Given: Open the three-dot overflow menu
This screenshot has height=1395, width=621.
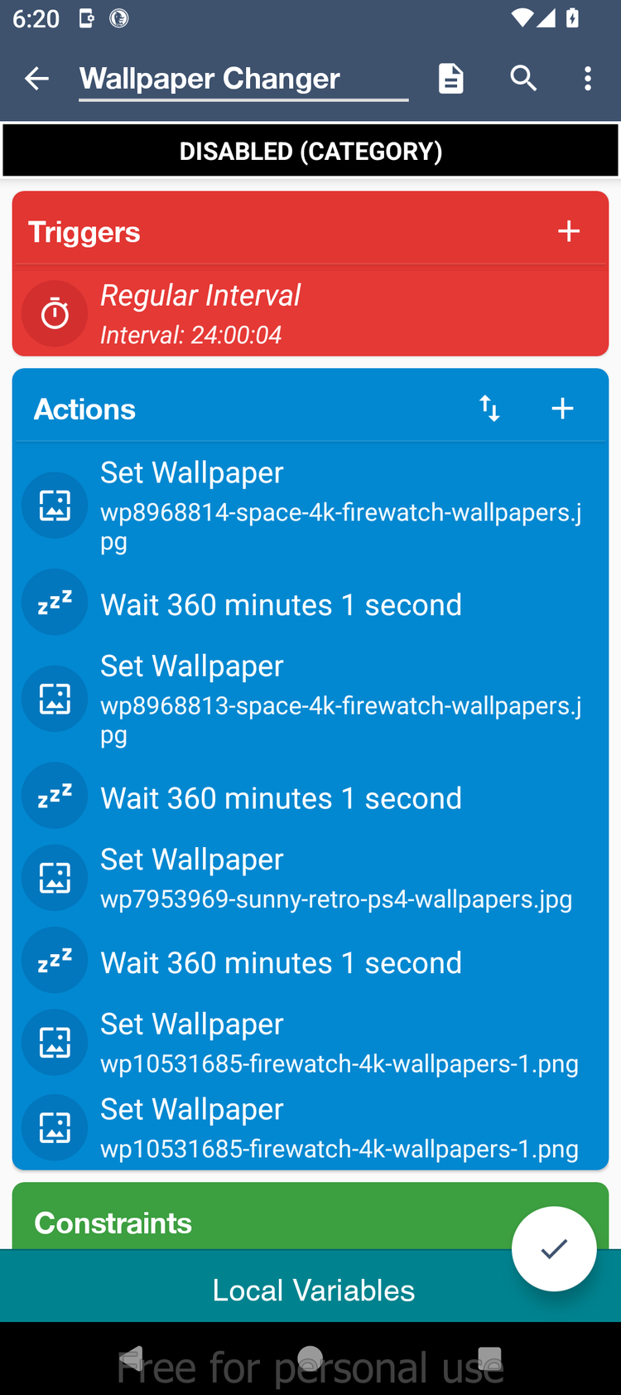Looking at the screenshot, I should (x=588, y=79).
